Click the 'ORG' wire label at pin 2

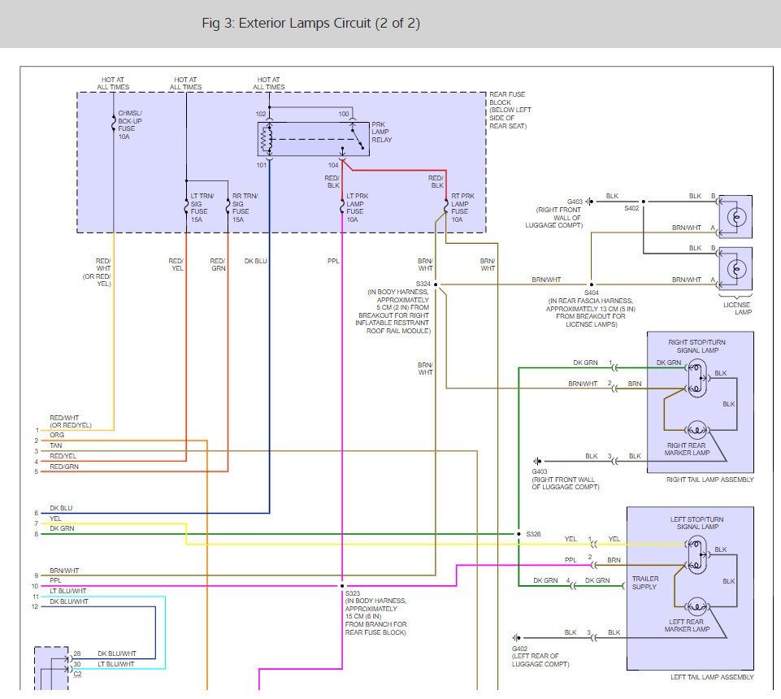(x=57, y=435)
